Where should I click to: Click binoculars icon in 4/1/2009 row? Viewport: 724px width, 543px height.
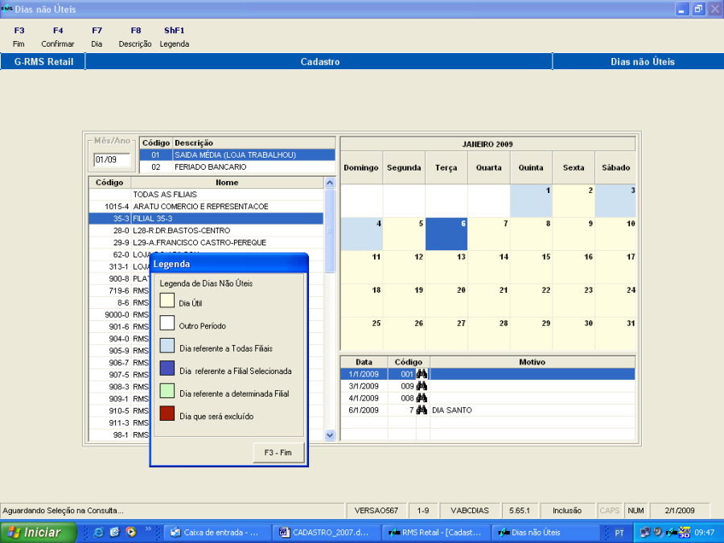(x=422, y=398)
